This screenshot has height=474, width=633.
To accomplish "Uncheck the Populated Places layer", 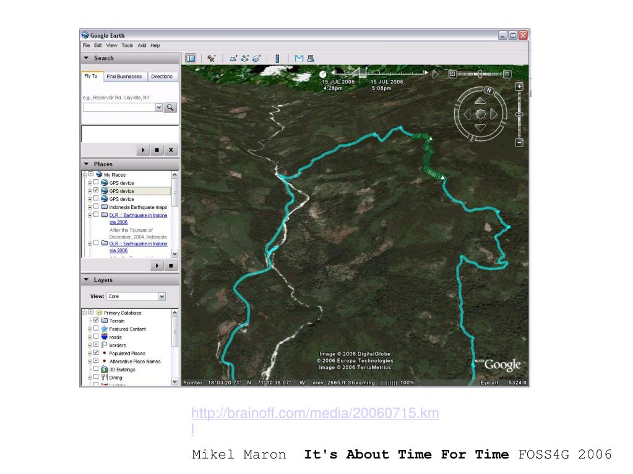I will coord(96,352).
